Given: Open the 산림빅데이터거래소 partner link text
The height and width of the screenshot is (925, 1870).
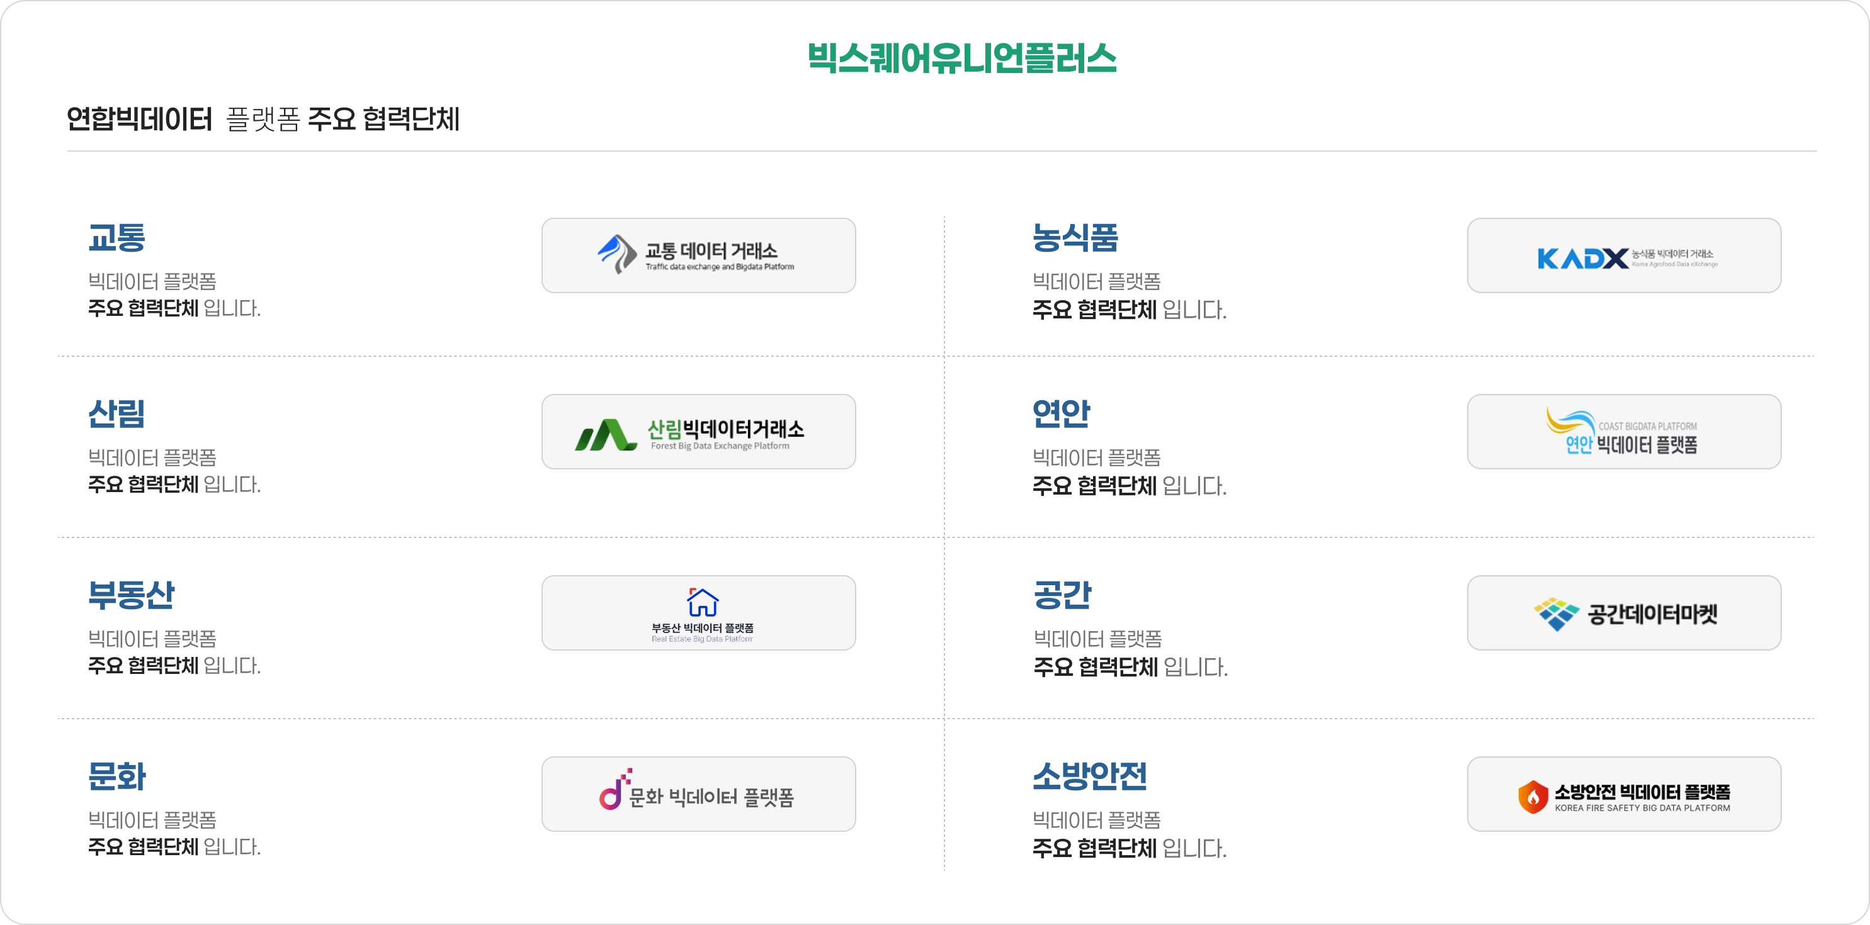Looking at the screenshot, I should 726,430.
